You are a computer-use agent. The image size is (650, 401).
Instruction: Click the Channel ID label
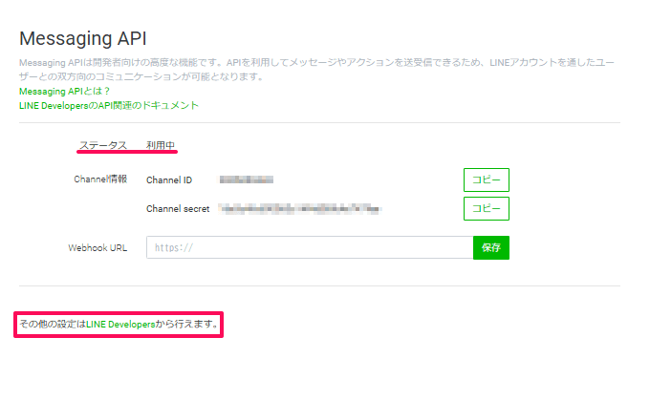(169, 180)
